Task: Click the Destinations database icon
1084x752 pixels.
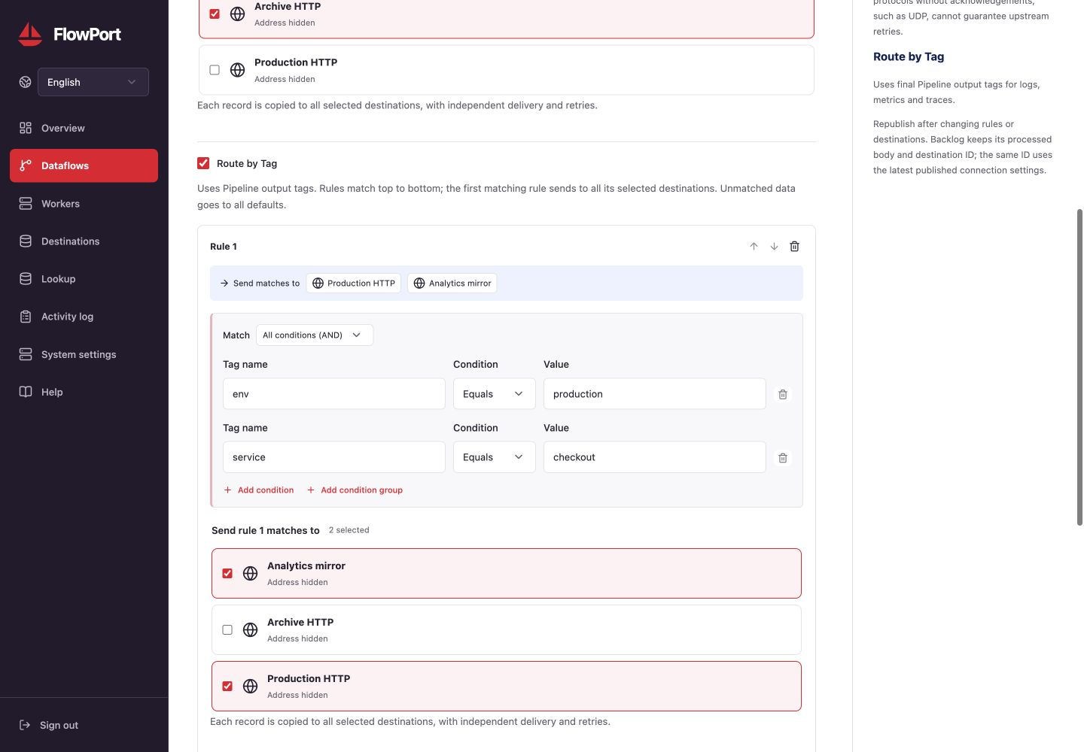Action: tap(26, 241)
